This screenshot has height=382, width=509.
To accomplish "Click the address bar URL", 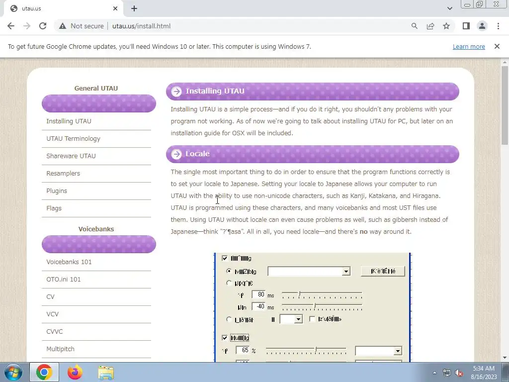I will [141, 26].
